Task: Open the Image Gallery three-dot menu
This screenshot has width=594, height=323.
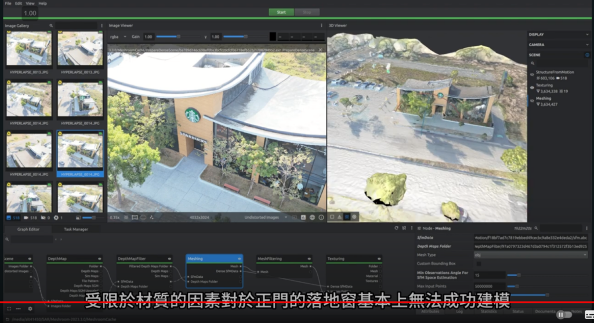Action: tap(102, 25)
